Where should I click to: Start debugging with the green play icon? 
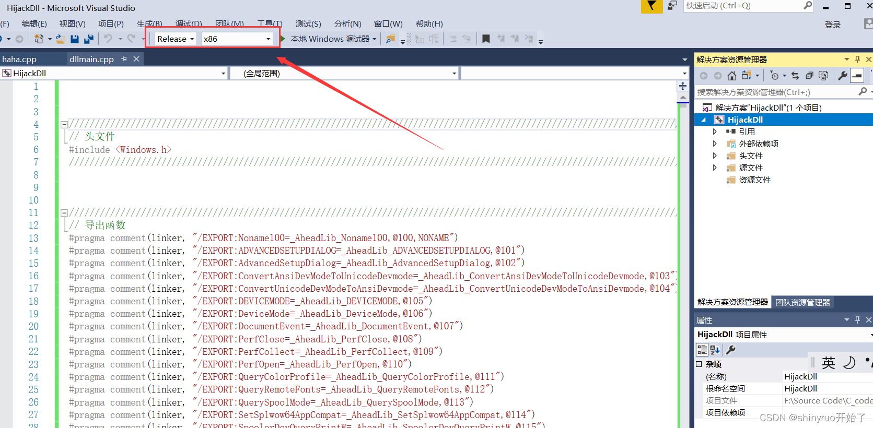pos(283,39)
